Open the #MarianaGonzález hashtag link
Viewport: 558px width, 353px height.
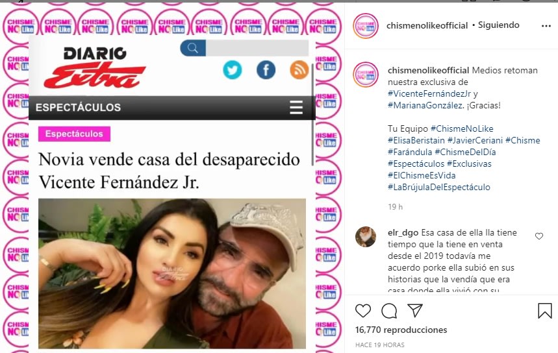coord(425,106)
